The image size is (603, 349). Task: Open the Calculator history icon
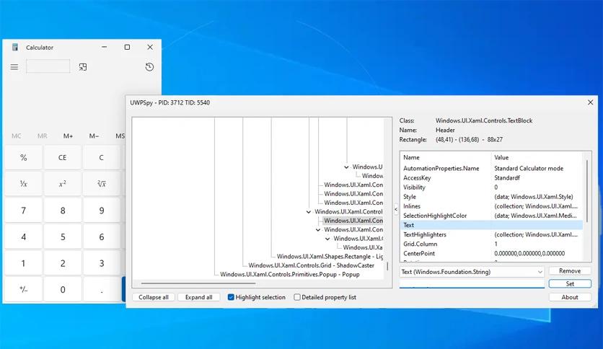point(149,67)
